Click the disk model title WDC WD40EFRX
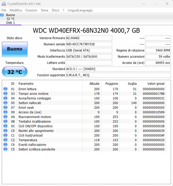This screenshot has height=186, width=173. pos(86,30)
